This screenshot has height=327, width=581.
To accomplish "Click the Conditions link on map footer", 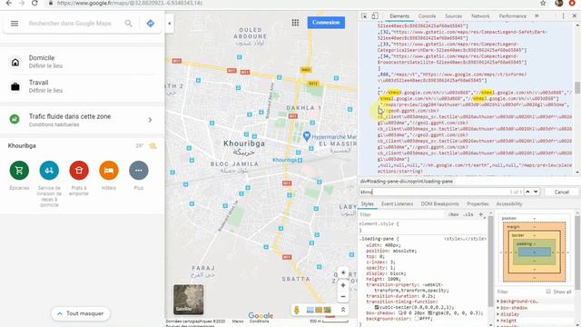I will pos(259,322).
